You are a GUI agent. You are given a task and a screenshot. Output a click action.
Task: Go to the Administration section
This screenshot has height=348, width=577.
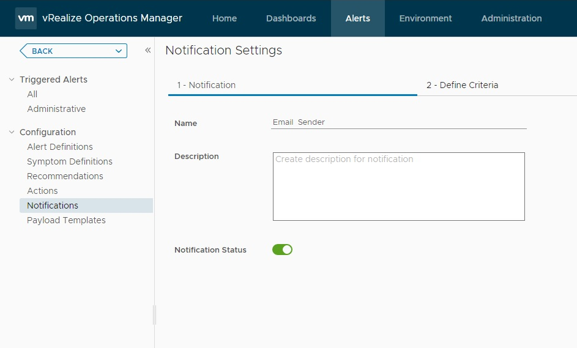[511, 18]
